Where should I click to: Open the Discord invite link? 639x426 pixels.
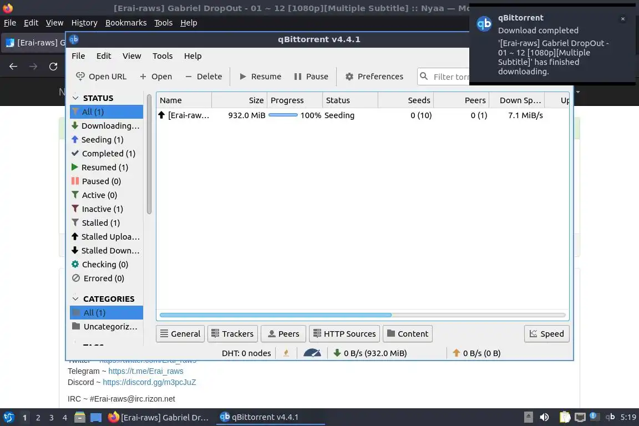click(x=149, y=382)
